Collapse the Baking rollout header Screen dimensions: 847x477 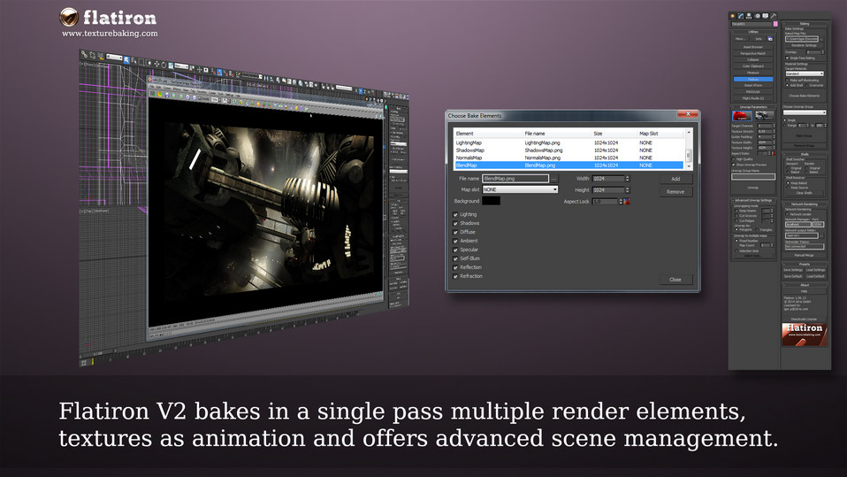(x=805, y=24)
